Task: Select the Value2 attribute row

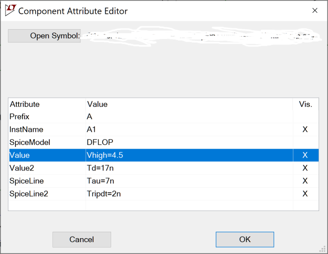Action: (x=164, y=168)
